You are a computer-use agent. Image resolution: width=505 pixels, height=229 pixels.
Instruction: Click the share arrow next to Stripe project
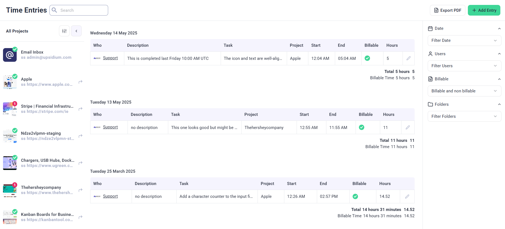(81, 109)
